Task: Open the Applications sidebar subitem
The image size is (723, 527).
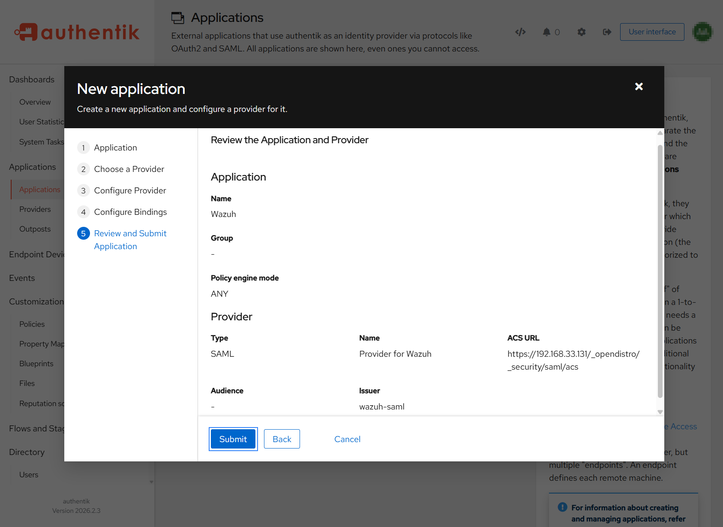Action: [40, 190]
